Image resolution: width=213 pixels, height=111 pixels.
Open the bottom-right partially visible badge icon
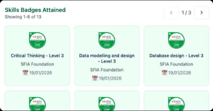point(176,104)
